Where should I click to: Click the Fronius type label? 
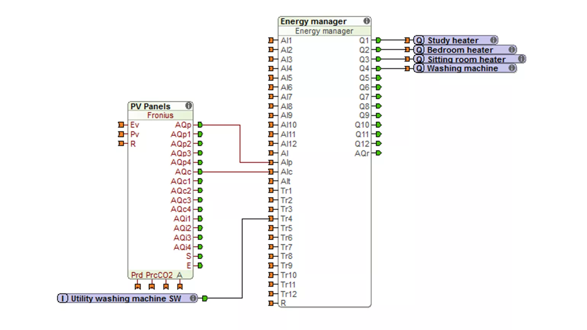(x=160, y=115)
